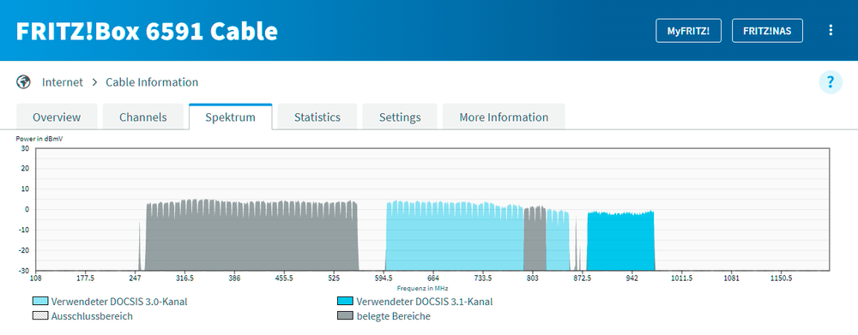Viewport: 858px width, 335px height.
Task: Click the belegte Bereiche legend label
Action: [x=394, y=316]
